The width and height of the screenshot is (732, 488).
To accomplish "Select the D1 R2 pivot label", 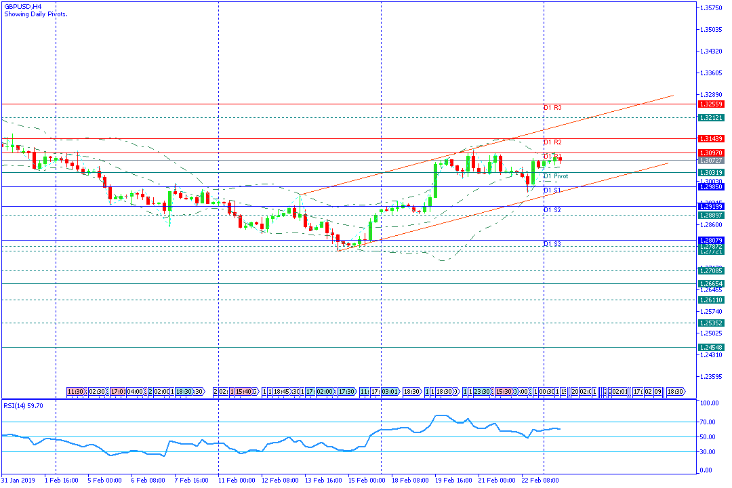I will (x=552, y=142).
